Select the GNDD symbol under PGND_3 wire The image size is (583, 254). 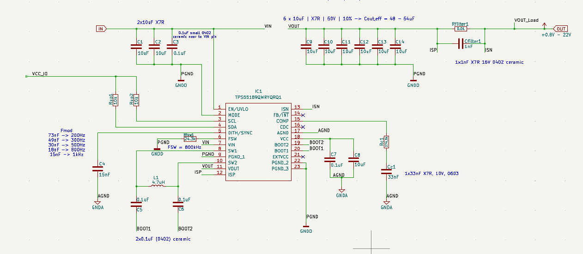(x=306, y=229)
